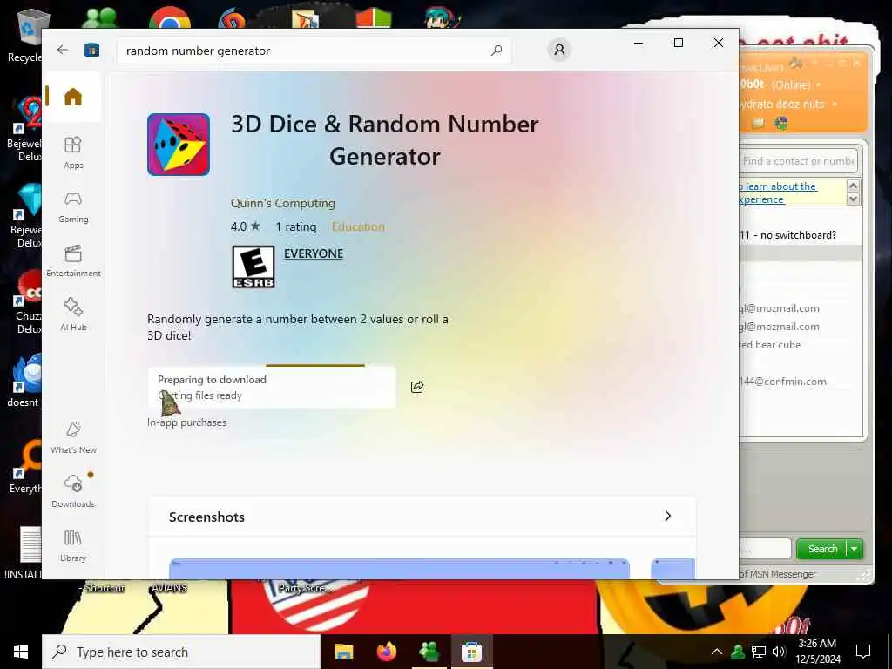892x669 pixels.
Task: Open the network tray icon
Action: click(x=759, y=652)
